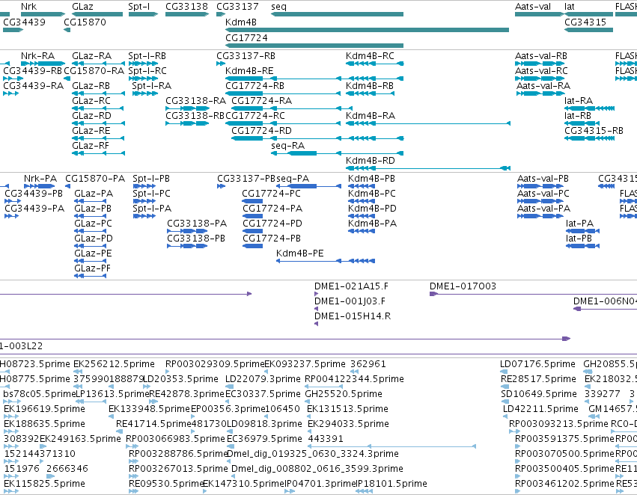This screenshot has height=495, width=637.
Task: Select the Spt-I gene label
Action: (139, 7)
